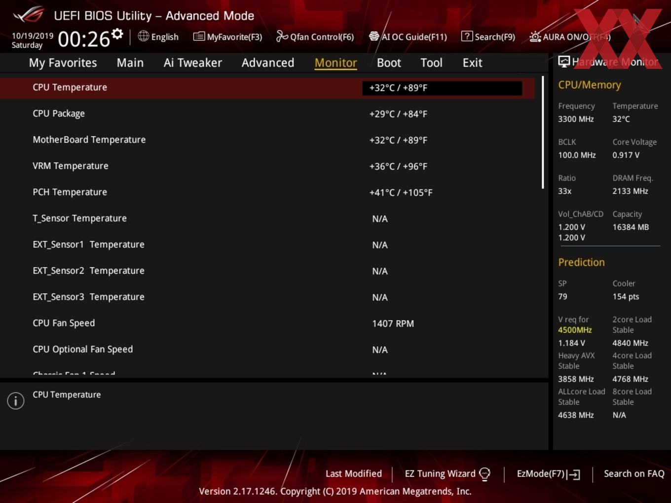Click the +29°C / +84°F package value
Image resolution: width=671 pixels, height=503 pixels.
click(x=398, y=114)
